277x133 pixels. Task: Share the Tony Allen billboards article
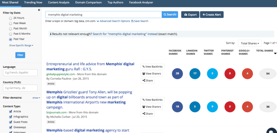tap(148, 114)
